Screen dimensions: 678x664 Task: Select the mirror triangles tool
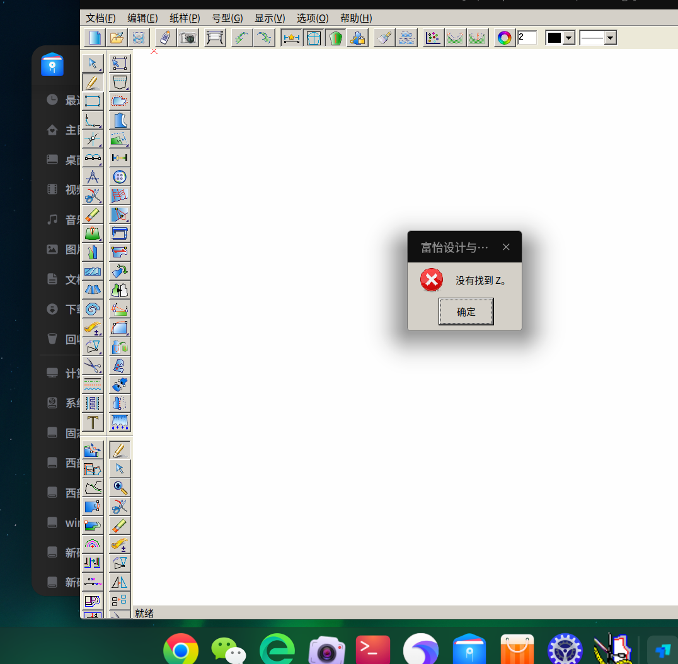pos(120,582)
